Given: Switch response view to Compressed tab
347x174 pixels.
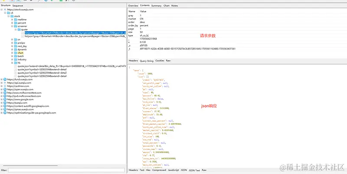Looking at the screenshot, I should click(x=159, y=170).
